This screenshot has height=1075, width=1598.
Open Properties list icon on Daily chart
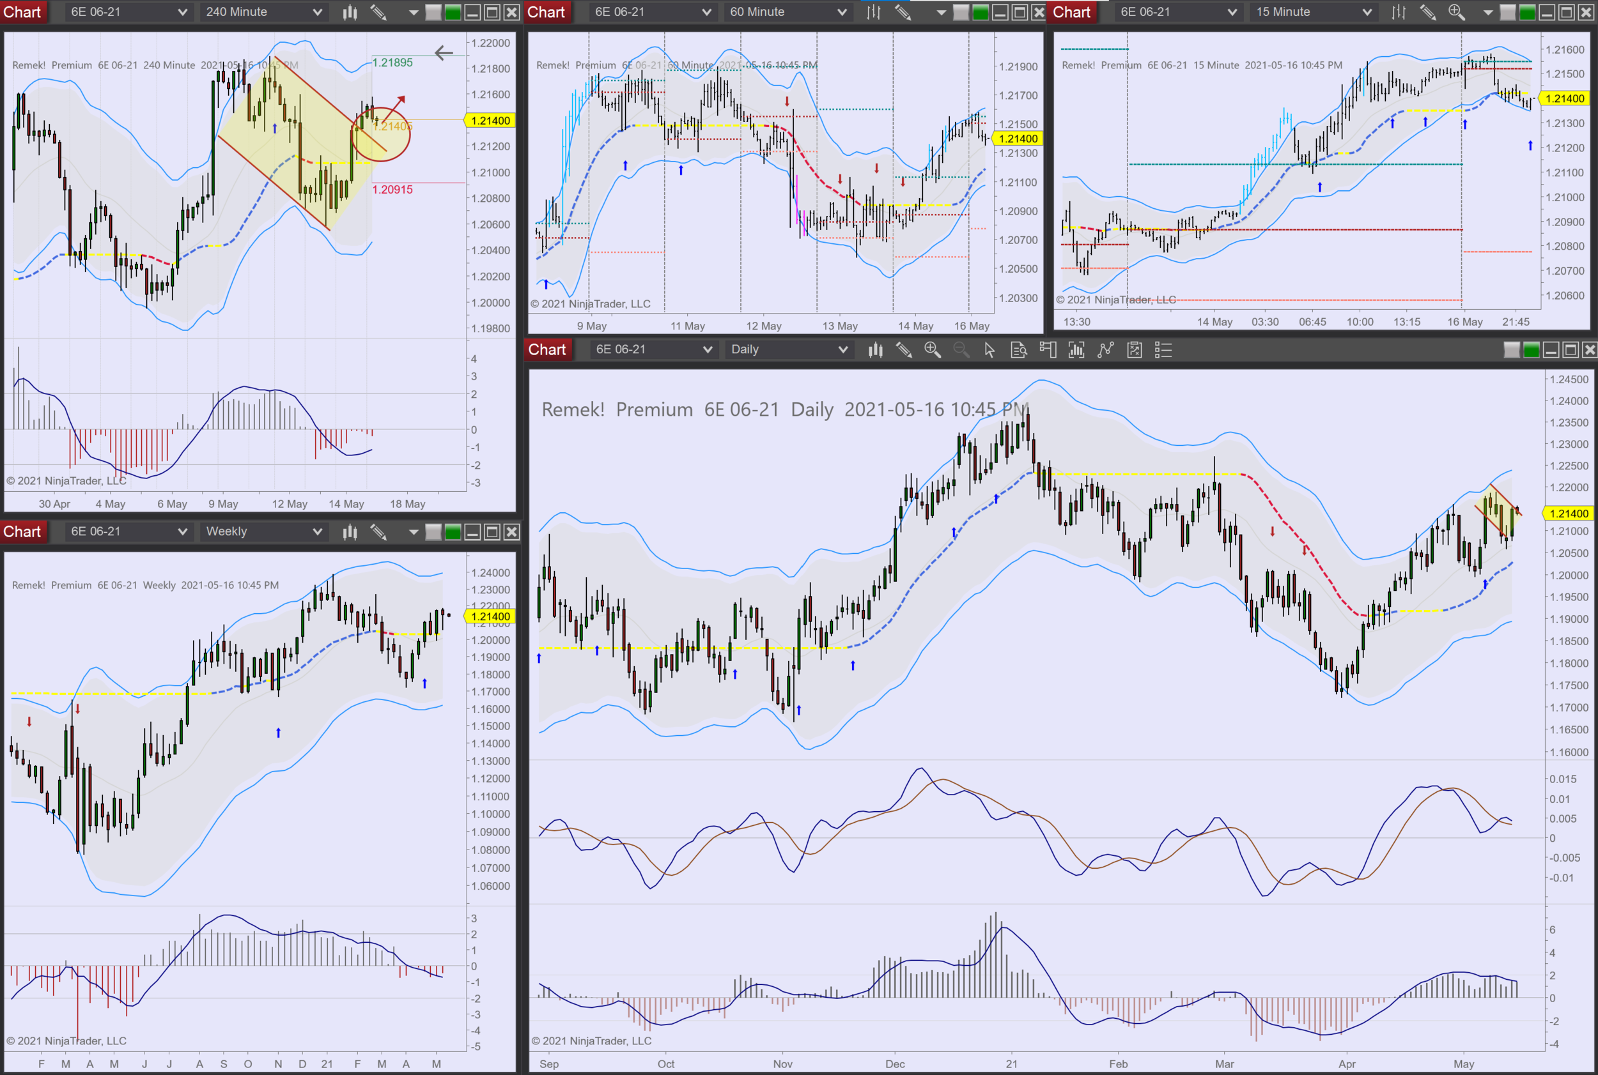[1163, 350]
